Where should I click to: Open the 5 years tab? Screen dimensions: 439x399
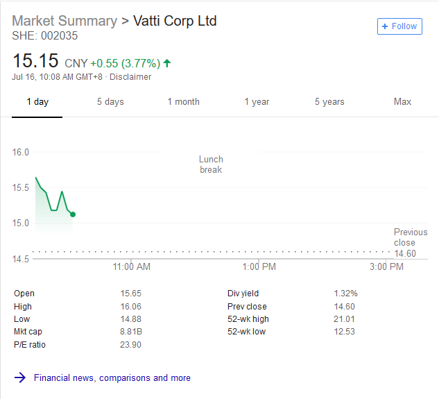tap(329, 102)
